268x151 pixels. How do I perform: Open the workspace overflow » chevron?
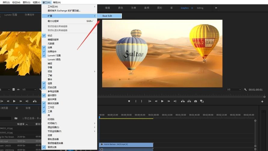click(x=216, y=8)
